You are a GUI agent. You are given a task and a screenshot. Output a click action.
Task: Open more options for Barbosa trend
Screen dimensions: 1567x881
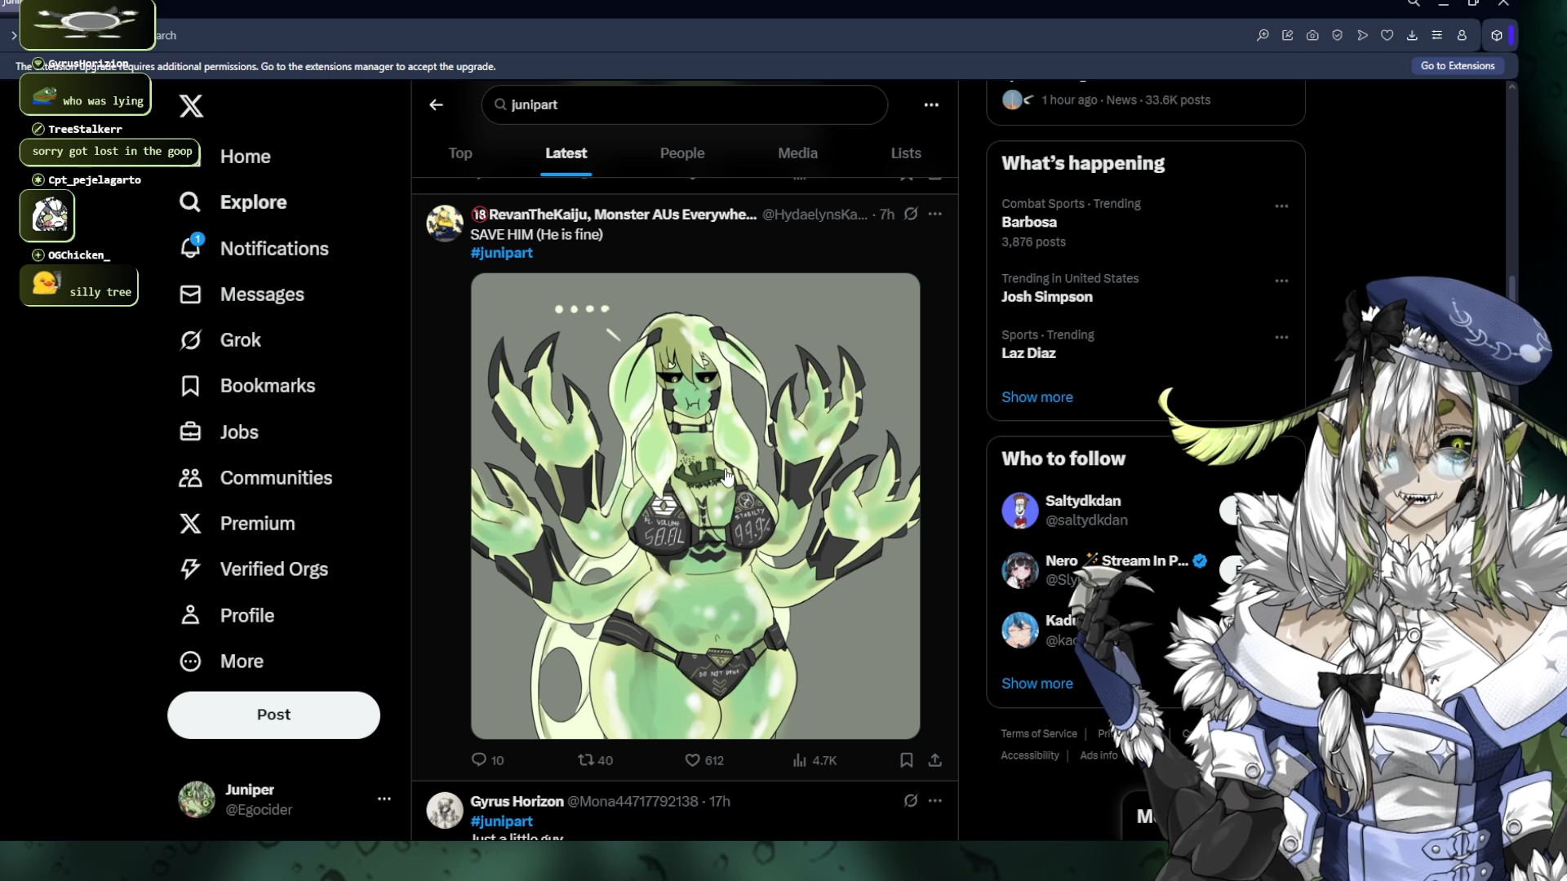(1281, 206)
